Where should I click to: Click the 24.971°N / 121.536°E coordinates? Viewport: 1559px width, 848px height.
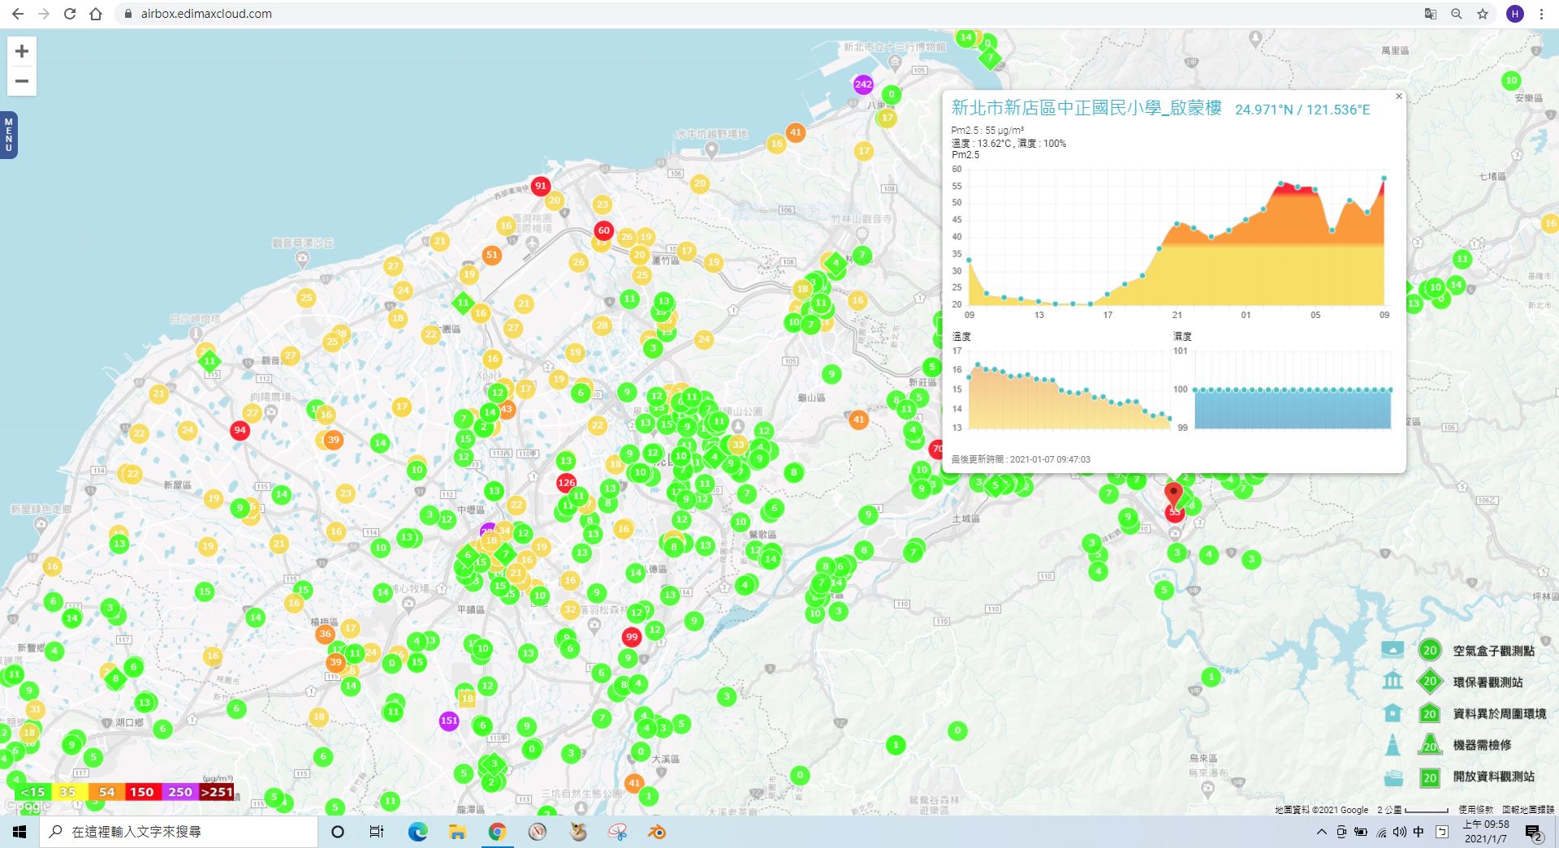[1302, 110]
